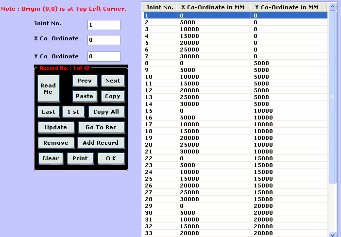Viewport: 341px width, 237px height.
Task: Jump to the Last record
Action: coord(49,112)
